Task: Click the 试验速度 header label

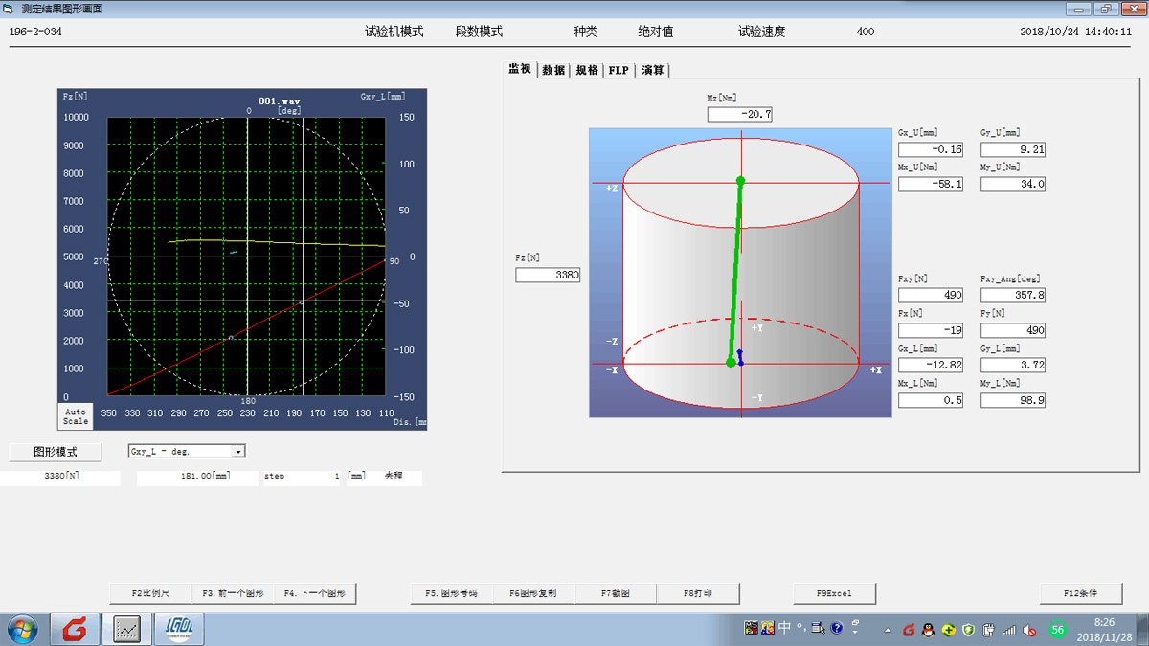Action: pyautogui.click(x=761, y=32)
